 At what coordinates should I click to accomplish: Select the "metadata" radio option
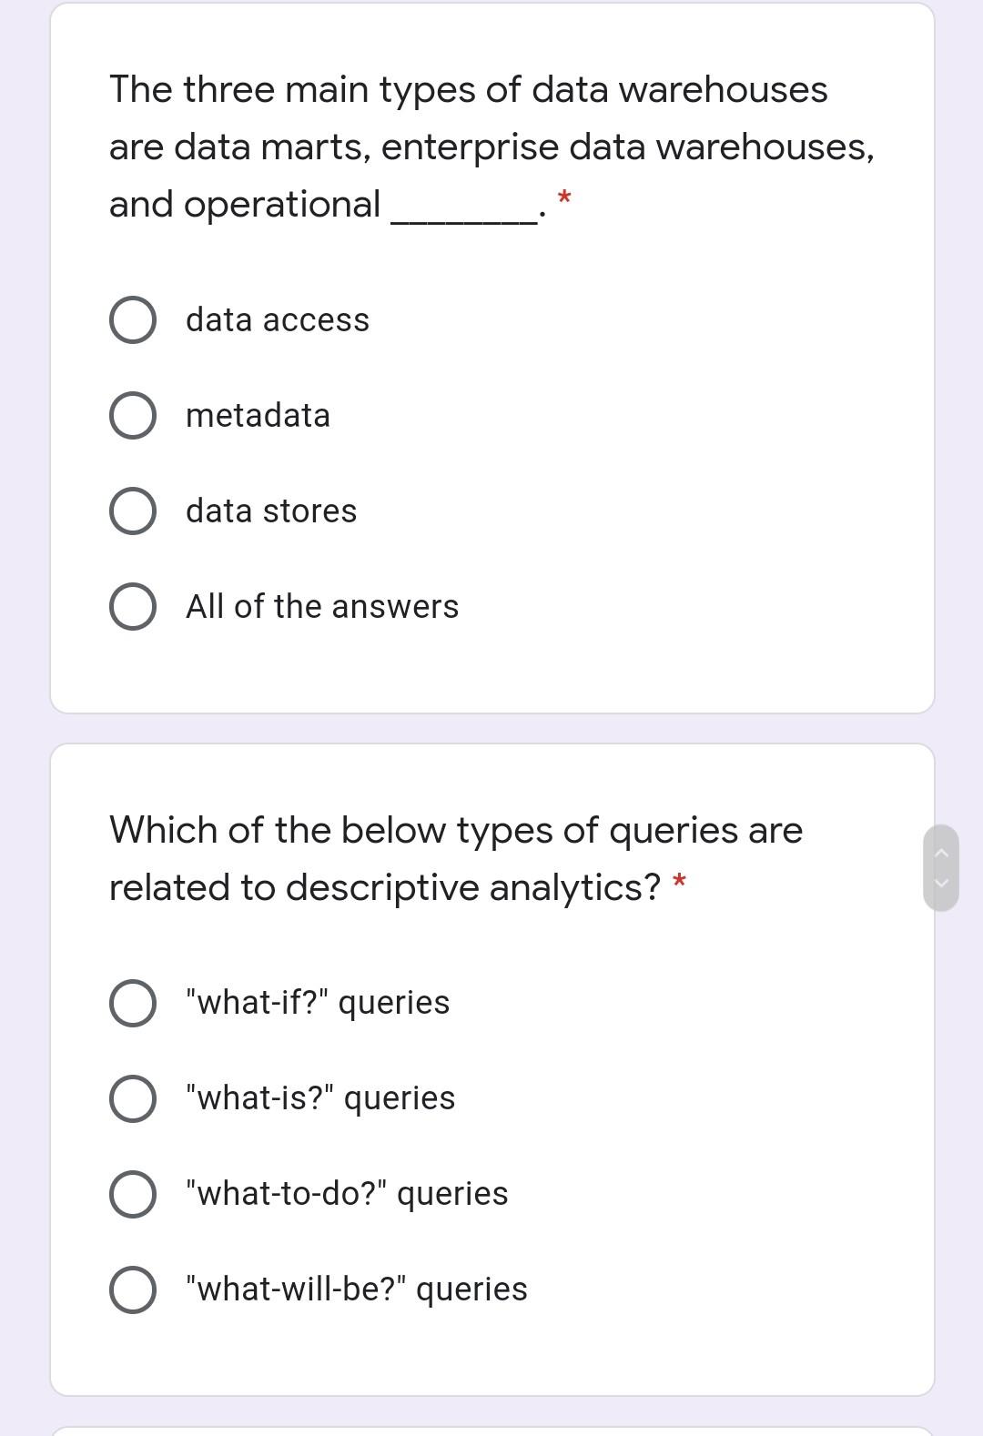tap(133, 416)
